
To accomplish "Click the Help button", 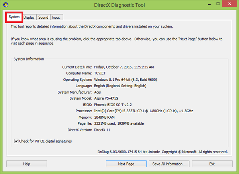I will 27,164.
